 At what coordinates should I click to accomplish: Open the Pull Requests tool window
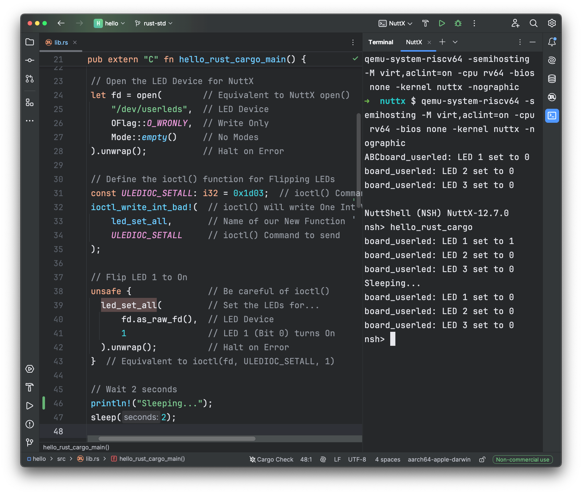[30, 79]
